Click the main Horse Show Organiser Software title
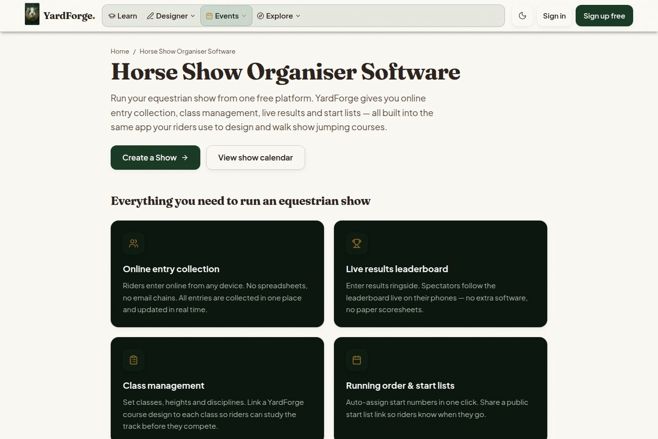The height and width of the screenshot is (439, 658). point(286,72)
